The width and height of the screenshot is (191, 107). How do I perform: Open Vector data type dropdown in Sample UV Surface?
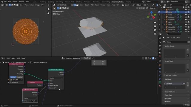point(56,78)
